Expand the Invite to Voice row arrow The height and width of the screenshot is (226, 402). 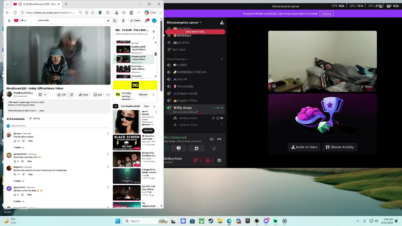222,125
